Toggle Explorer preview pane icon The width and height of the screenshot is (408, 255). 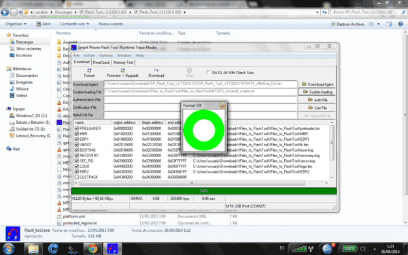pyautogui.click(x=389, y=24)
